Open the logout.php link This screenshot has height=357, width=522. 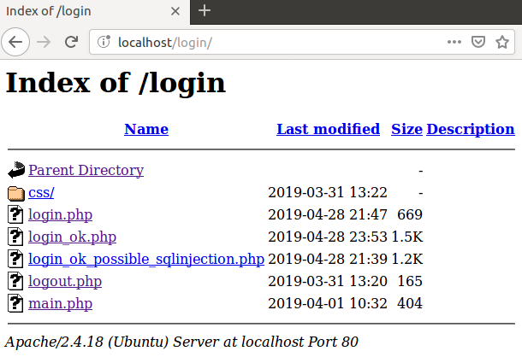pos(65,282)
